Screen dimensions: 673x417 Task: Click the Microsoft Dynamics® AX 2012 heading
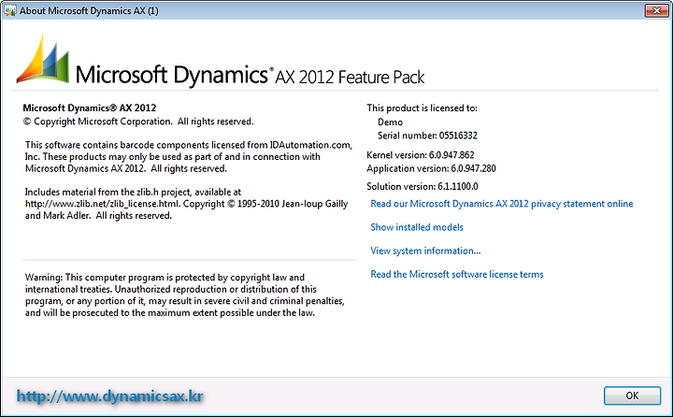(90, 108)
